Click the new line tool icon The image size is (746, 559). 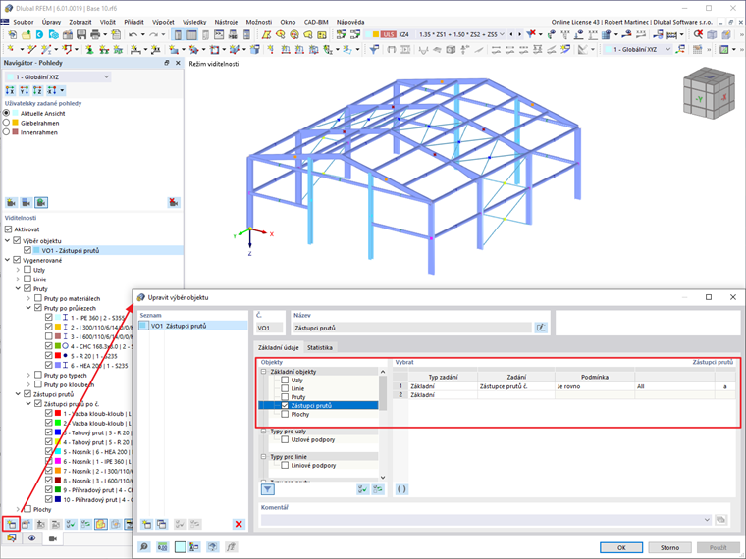click(x=31, y=49)
